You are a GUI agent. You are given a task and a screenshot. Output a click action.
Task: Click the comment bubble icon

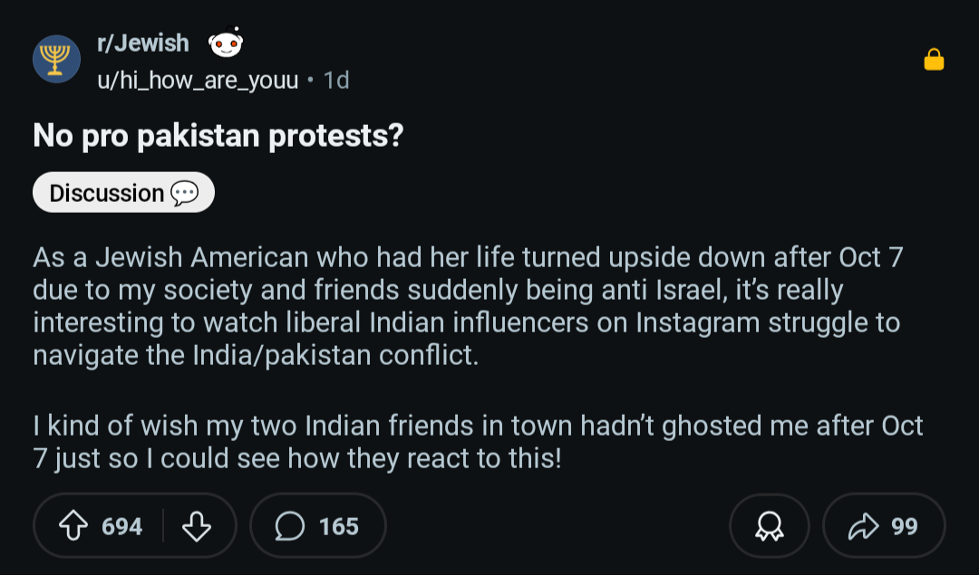coord(290,526)
